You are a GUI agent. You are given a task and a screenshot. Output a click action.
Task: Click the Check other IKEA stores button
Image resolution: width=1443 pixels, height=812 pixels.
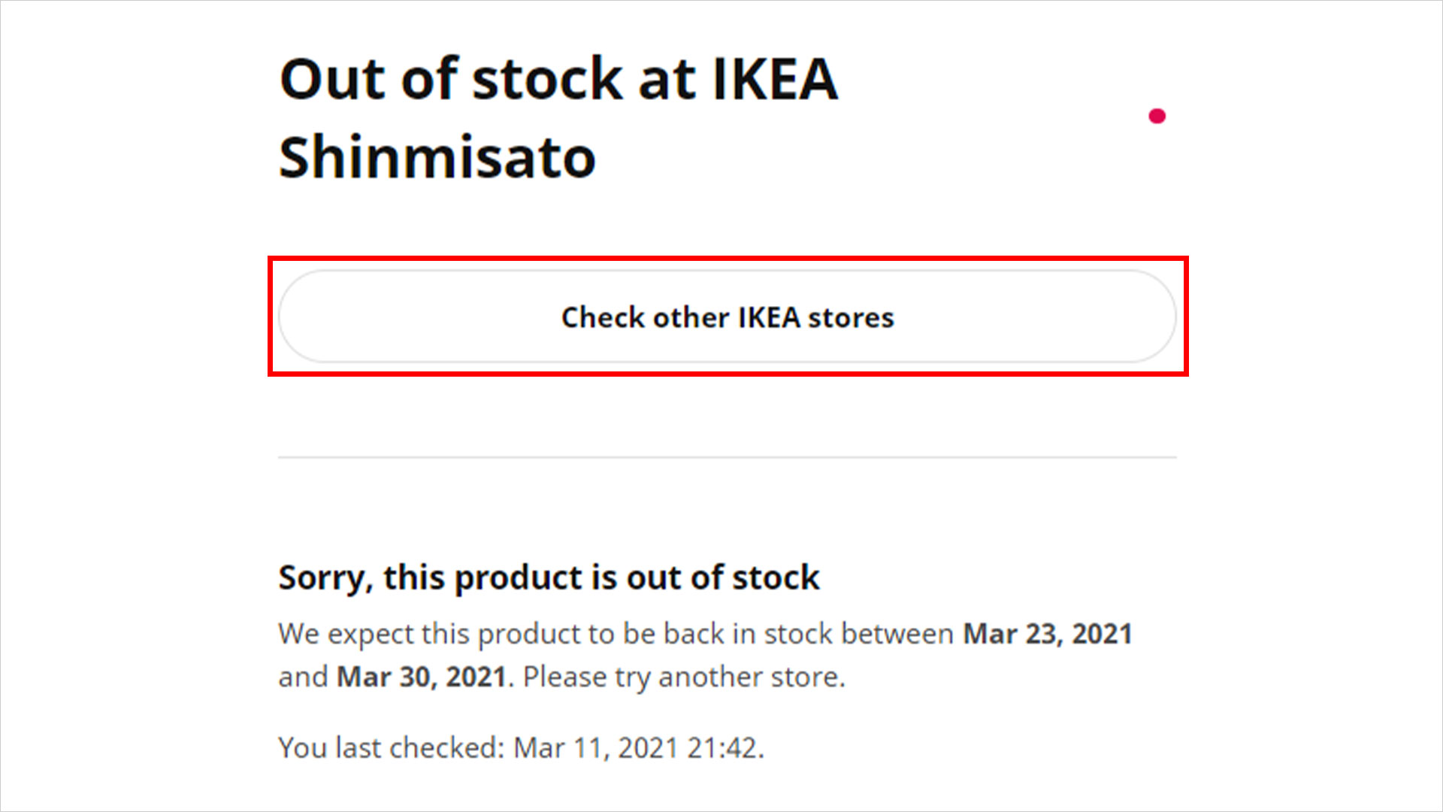click(727, 317)
